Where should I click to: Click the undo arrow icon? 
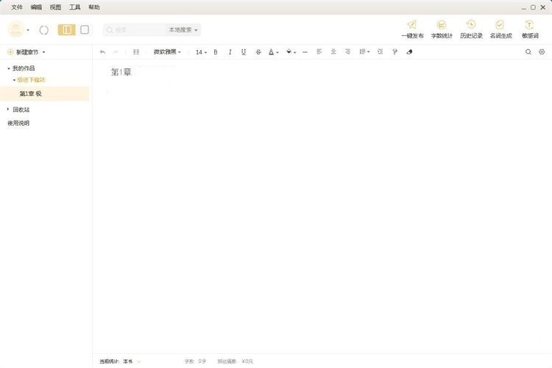[102, 52]
